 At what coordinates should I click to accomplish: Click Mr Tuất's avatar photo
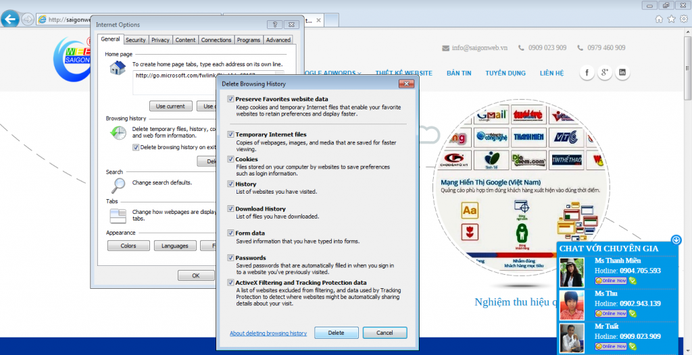coord(572,338)
